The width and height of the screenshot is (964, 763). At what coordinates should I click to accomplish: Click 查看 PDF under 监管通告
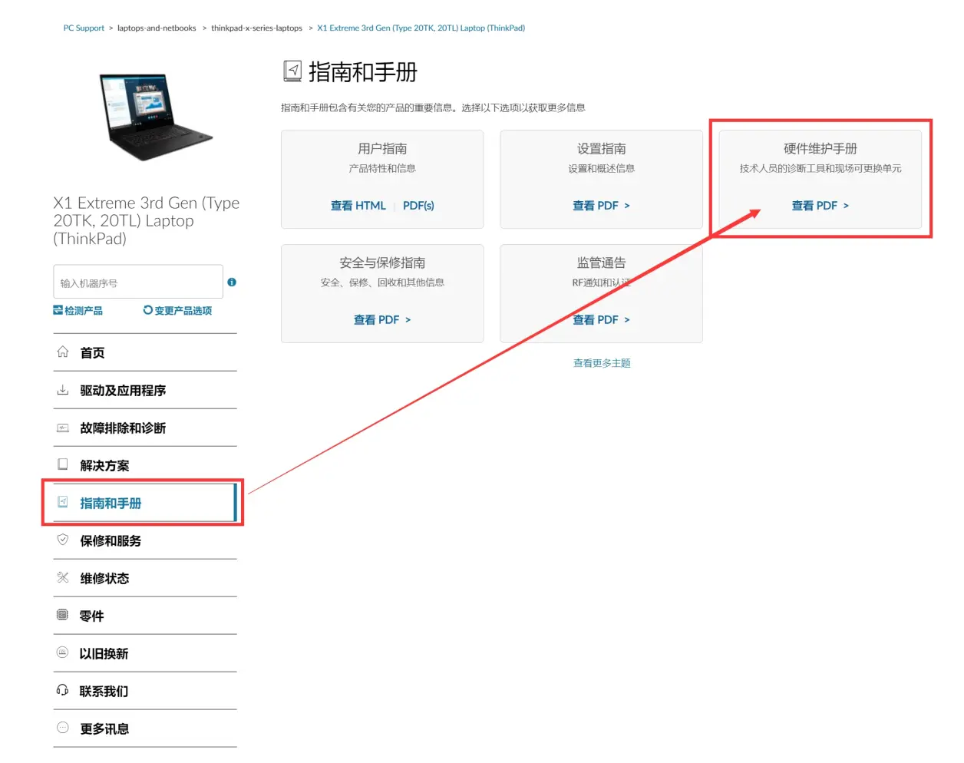click(601, 320)
